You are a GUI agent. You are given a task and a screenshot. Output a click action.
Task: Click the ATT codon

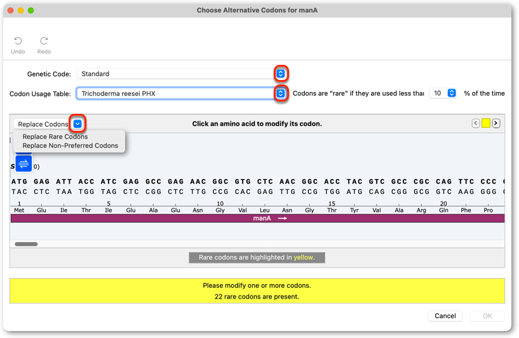pyautogui.click(x=64, y=182)
